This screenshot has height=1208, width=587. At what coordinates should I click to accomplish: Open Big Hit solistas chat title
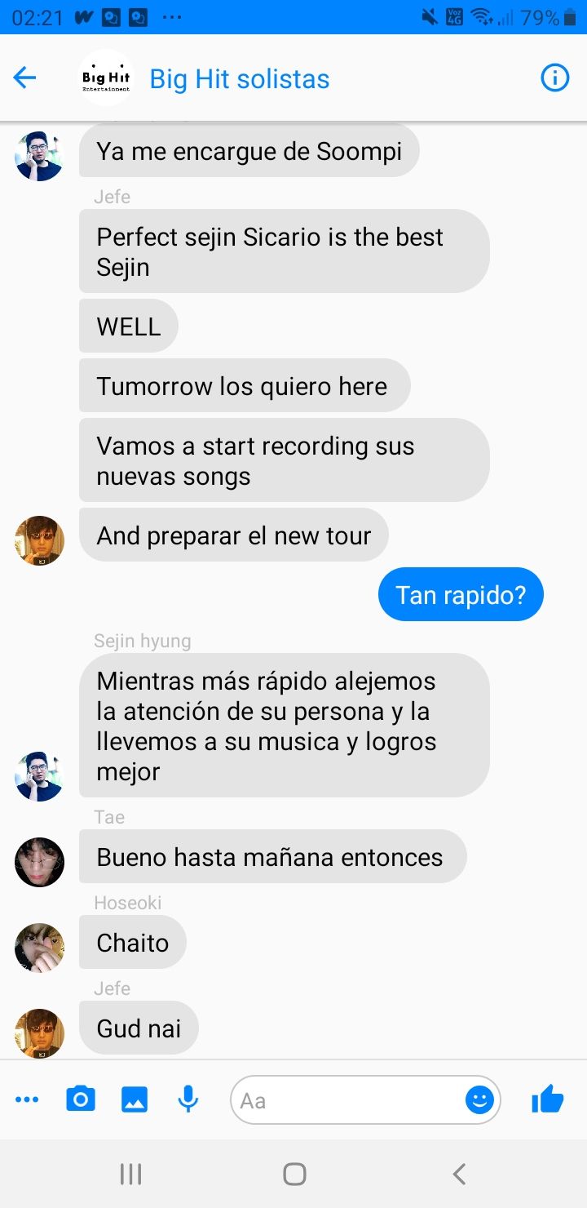coord(240,79)
